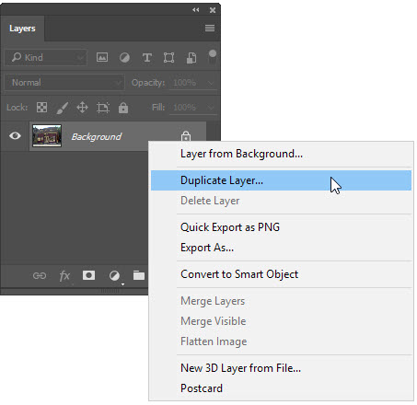This screenshot has height=405, width=417.
Task: Open the Kind filter type dropdown
Action: 45,57
